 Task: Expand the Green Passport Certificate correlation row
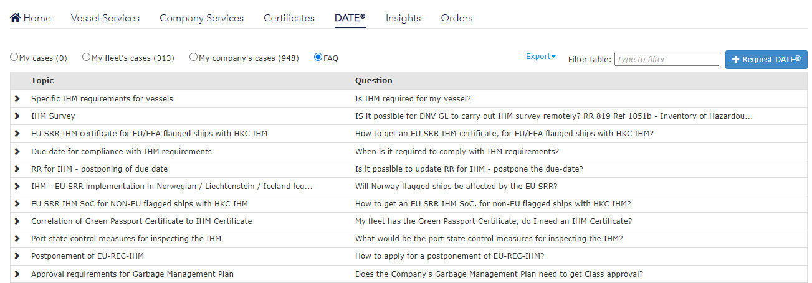17,221
